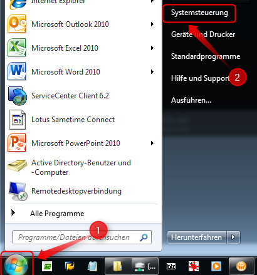
Task: Click Alle Programme text
Action: click(57, 214)
